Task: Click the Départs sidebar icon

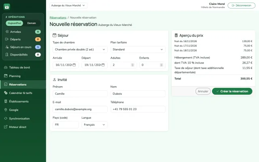Action: 7,39
